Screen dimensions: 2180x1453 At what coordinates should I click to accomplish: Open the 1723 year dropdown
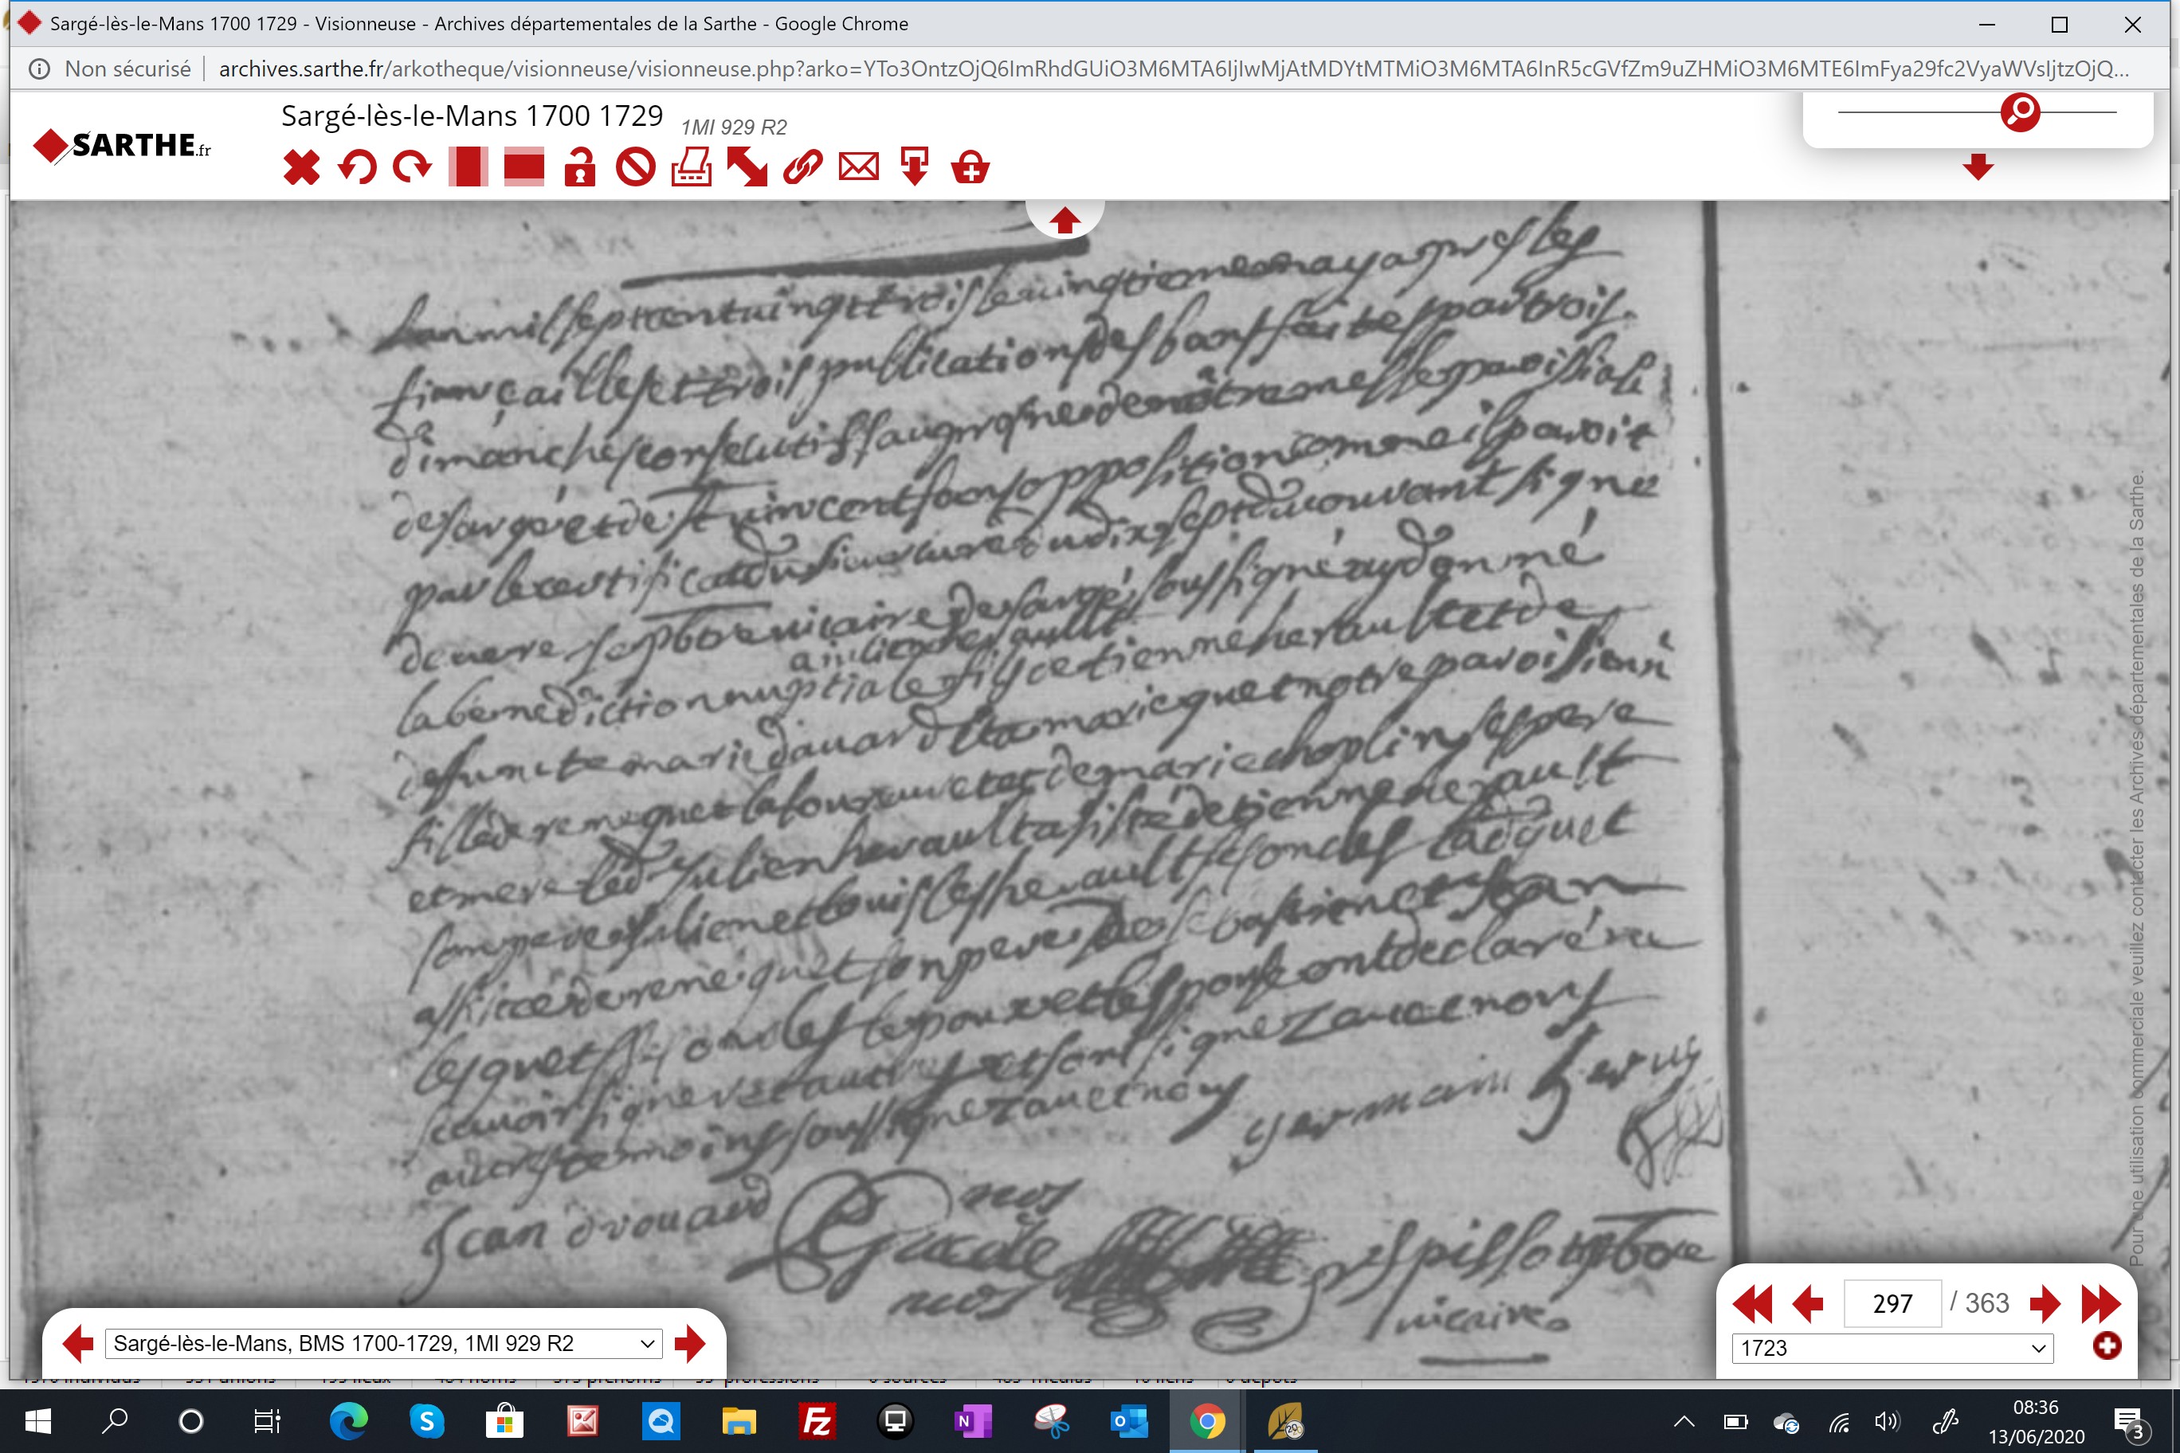pyautogui.click(x=1892, y=1349)
